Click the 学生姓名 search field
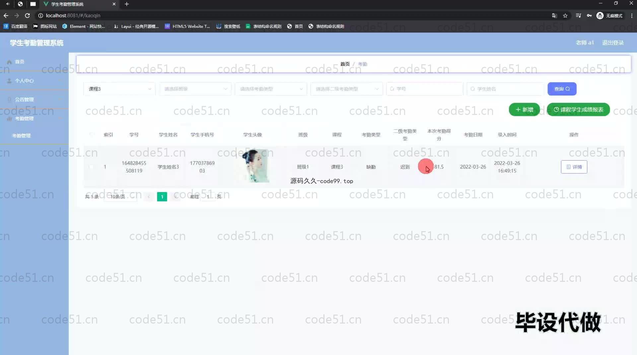The image size is (637, 355). click(x=505, y=89)
